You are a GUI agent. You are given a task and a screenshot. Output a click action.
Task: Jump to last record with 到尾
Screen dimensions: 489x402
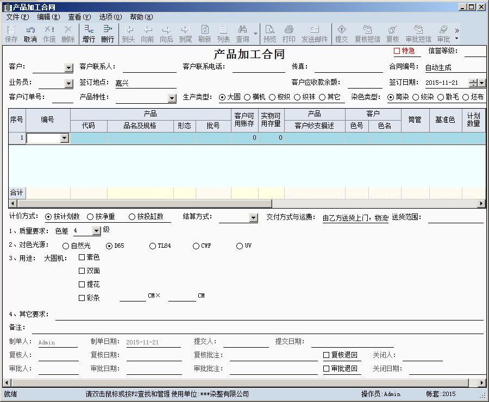pyautogui.click(x=185, y=34)
